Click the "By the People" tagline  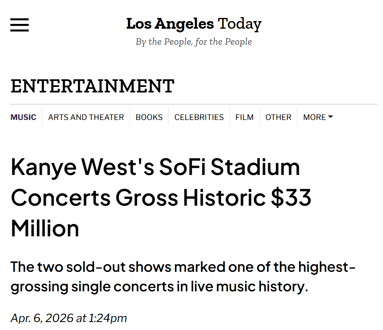click(x=194, y=42)
